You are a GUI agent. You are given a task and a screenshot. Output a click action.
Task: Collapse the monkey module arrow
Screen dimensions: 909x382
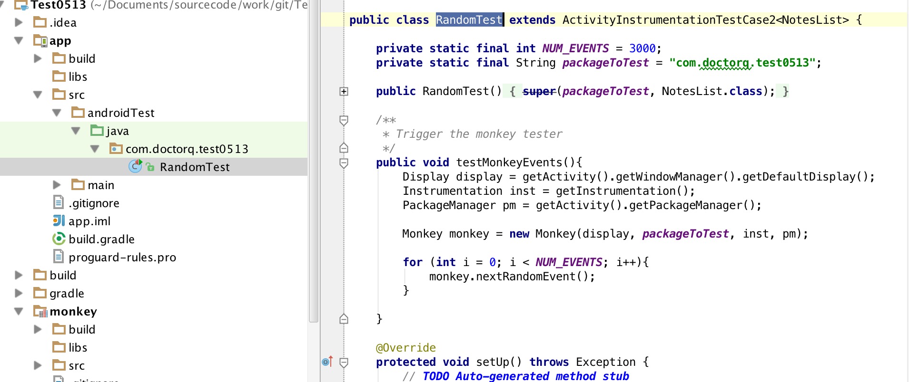click(x=19, y=311)
